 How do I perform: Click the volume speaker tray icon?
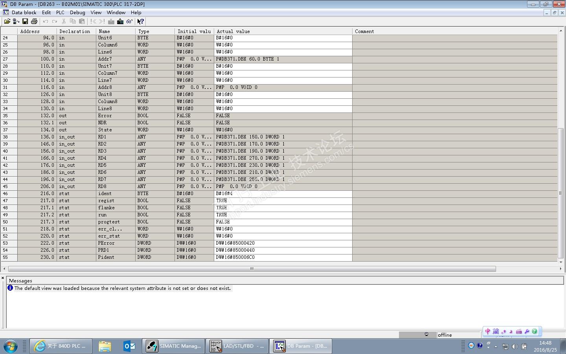515,347
